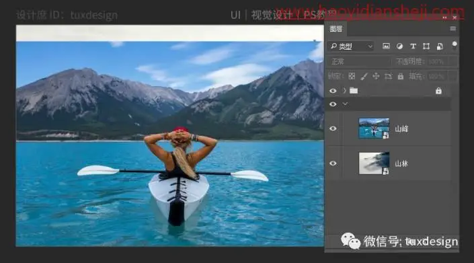Hide the 山林 layer via eye icon
The height and width of the screenshot is (263, 474).
(x=333, y=163)
